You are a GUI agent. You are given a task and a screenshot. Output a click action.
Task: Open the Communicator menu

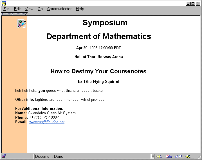59,9
